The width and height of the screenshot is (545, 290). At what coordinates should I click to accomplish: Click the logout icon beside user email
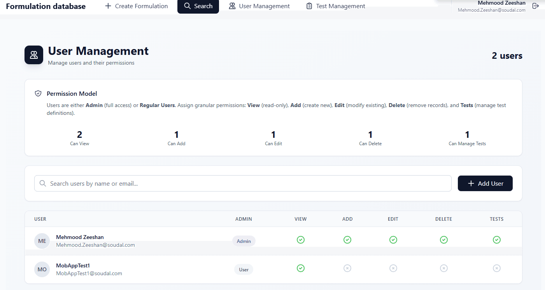[x=536, y=6]
